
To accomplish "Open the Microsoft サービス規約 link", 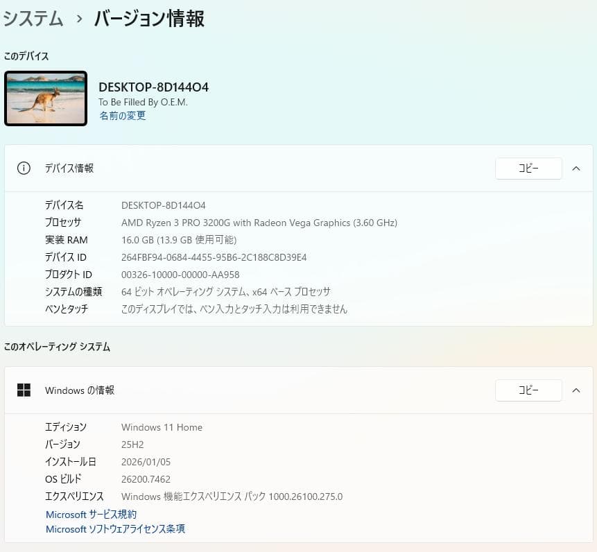I will click(90, 515).
